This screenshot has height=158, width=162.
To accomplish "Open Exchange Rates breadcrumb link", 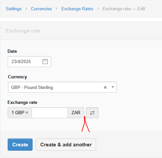I will (x=77, y=9).
